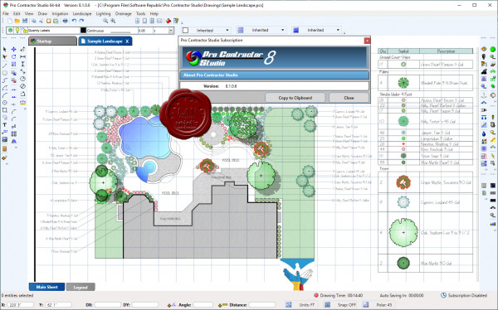Open second Inherited dropdown

point(261,30)
